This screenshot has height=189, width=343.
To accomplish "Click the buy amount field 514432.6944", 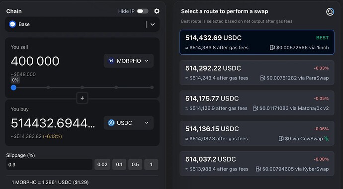I will pos(53,123).
